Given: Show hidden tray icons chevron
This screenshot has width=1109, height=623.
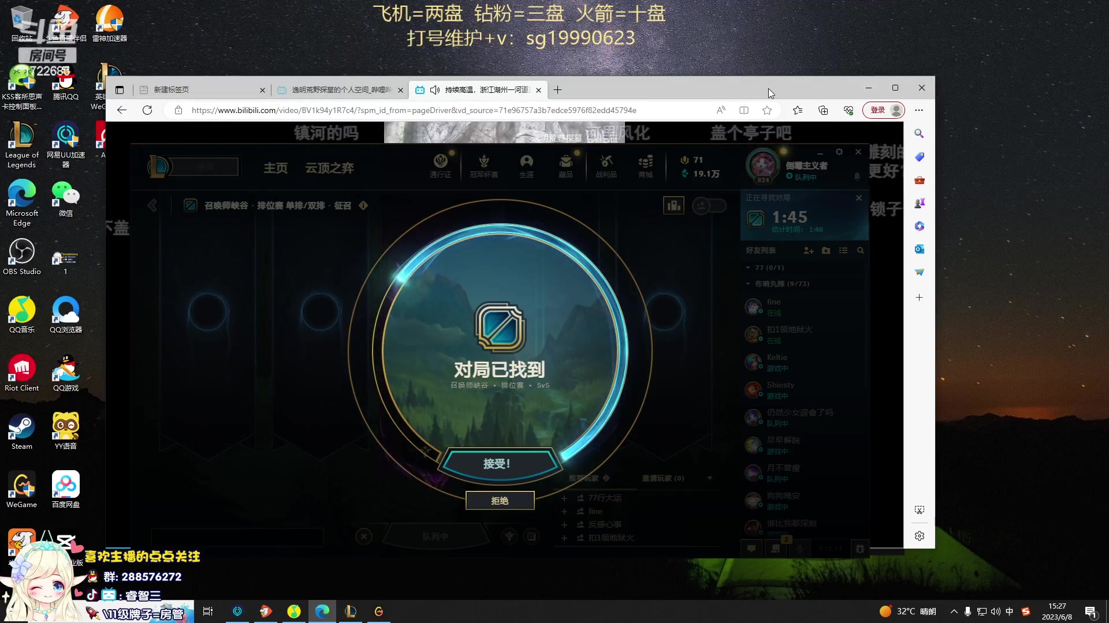Looking at the screenshot, I should pos(954,611).
